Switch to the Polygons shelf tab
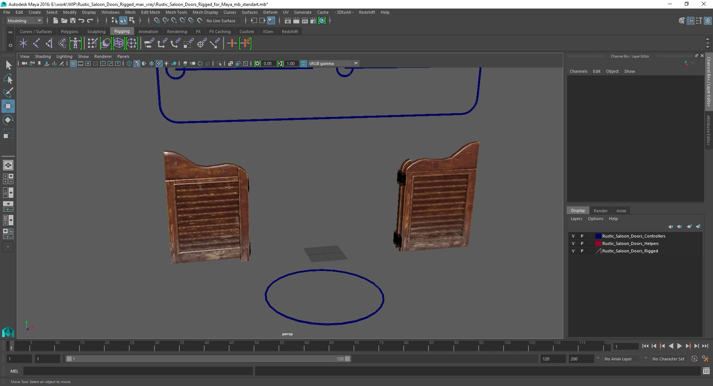 (69, 32)
